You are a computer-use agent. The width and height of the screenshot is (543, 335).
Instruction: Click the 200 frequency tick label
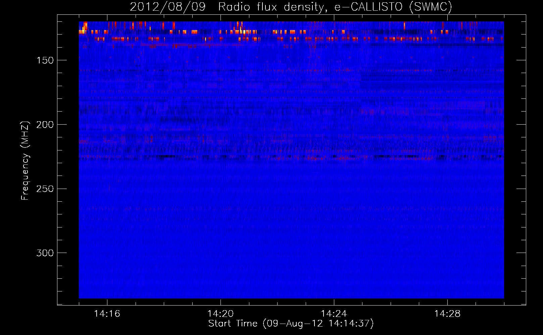tap(45, 125)
